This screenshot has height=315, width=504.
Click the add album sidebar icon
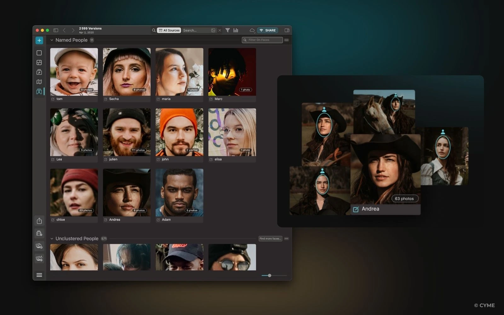point(39,246)
